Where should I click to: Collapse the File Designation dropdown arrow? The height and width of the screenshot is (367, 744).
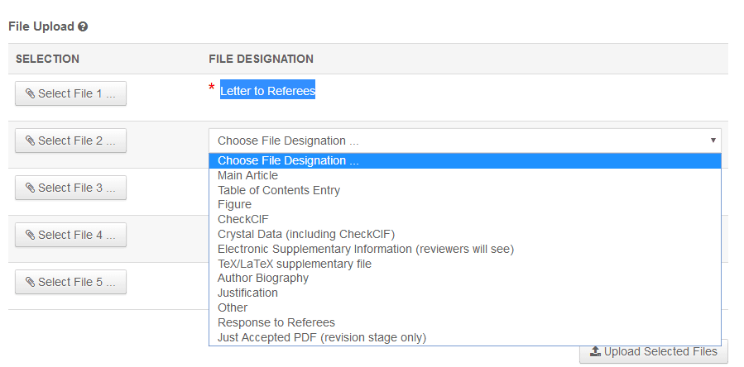click(x=713, y=141)
